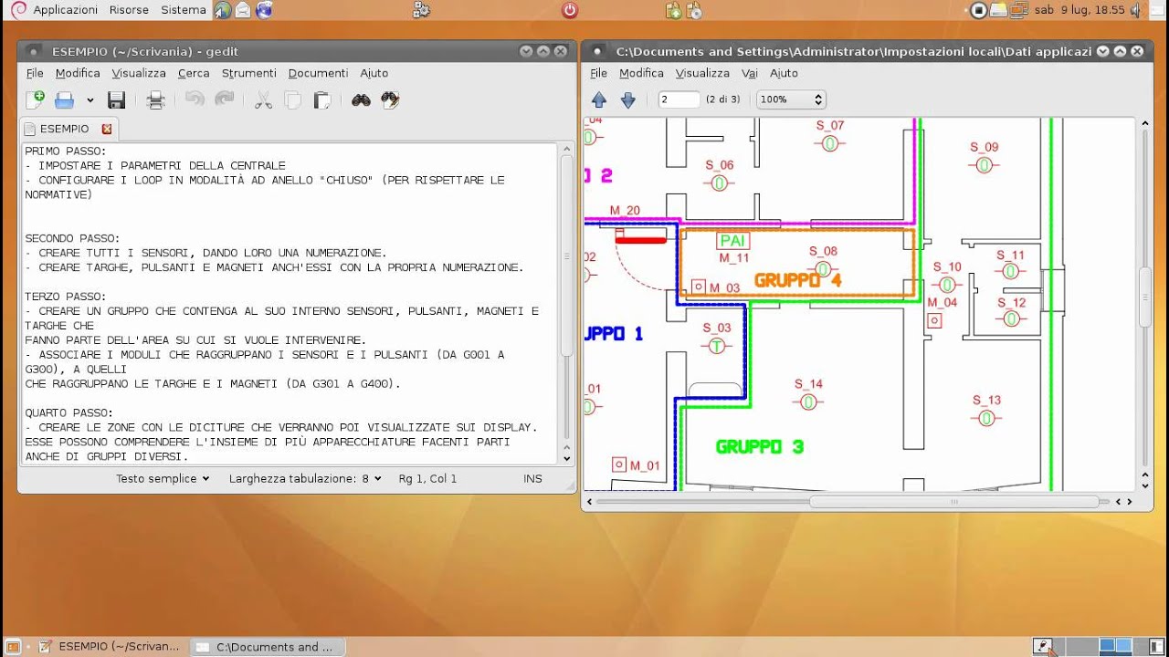Open the document viewer's Aiuto menu

point(784,73)
